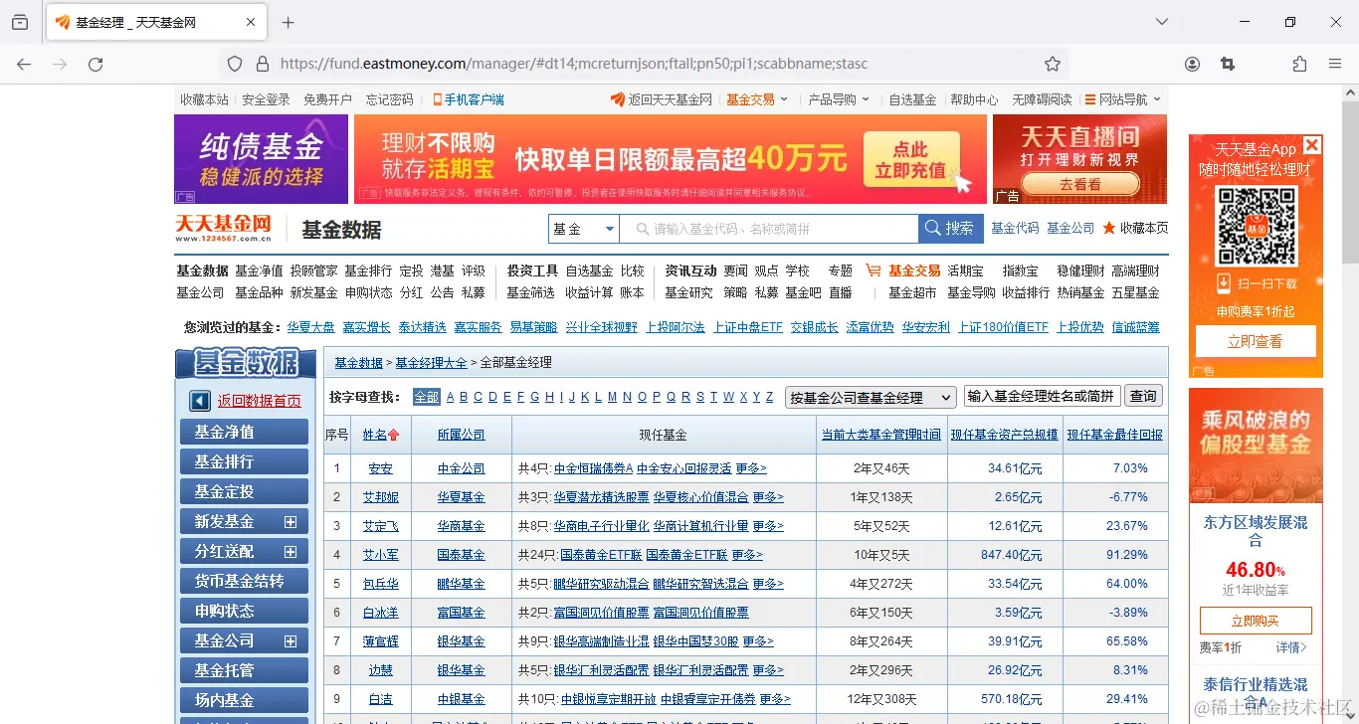The height and width of the screenshot is (724, 1359).
Task: Open the 基金 search type dropdown
Action: (x=584, y=229)
